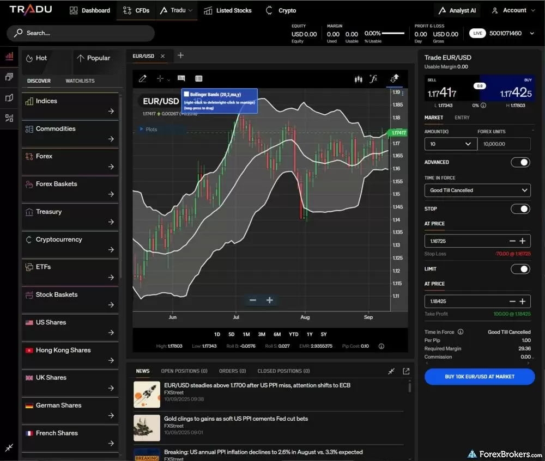The height and width of the screenshot is (461, 545).
Task: Open the Amount(K) dropdown
Action: tap(451, 144)
